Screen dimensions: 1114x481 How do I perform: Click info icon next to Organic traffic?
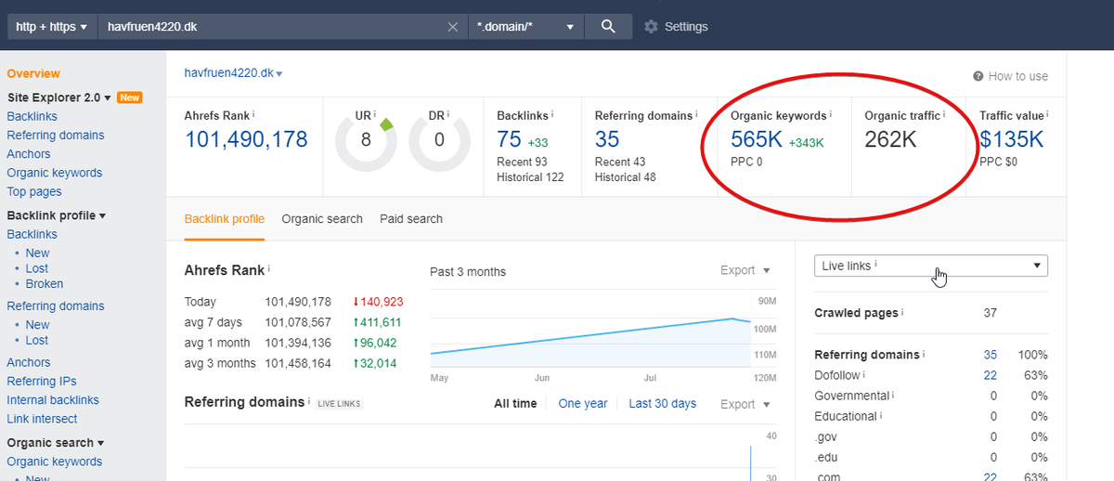click(x=944, y=115)
